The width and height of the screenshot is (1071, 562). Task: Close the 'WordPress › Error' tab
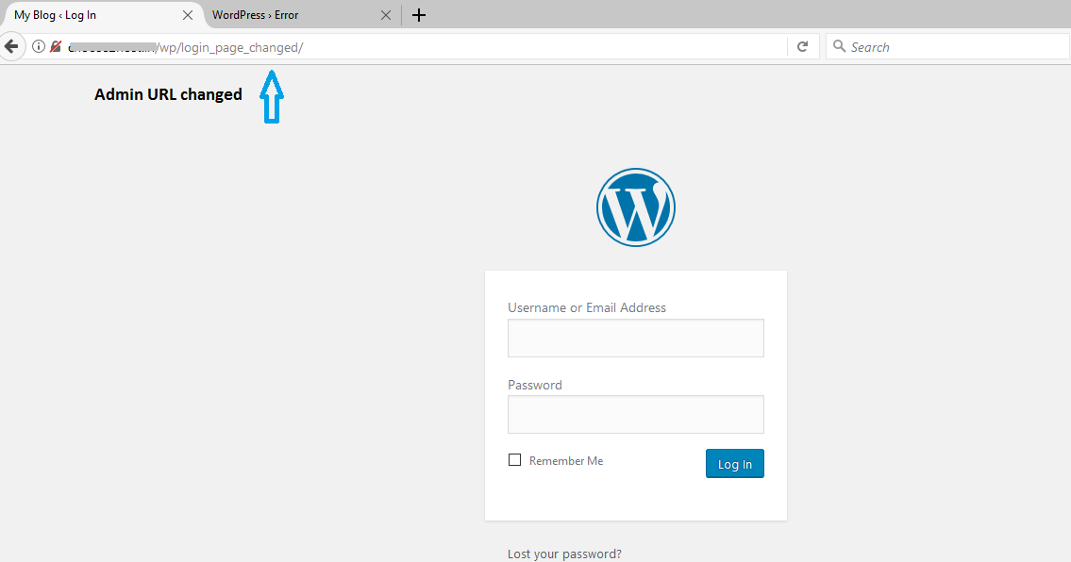coord(385,15)
